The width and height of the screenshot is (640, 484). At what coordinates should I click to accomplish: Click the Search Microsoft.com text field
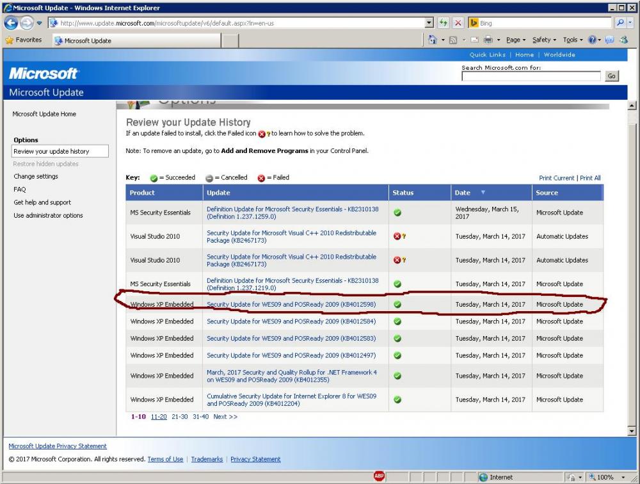pyautogui.click(x=531, y=76)
